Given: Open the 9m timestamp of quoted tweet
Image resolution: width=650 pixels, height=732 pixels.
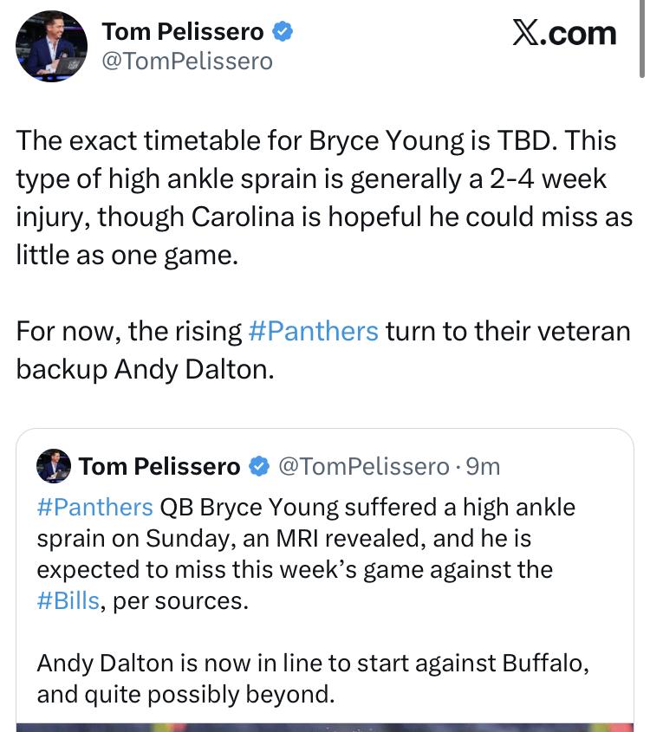Looking at the screenshot, I should tap(484, 467).
